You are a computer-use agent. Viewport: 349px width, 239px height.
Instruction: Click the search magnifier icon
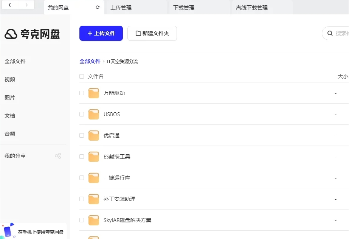coord(330,33)
